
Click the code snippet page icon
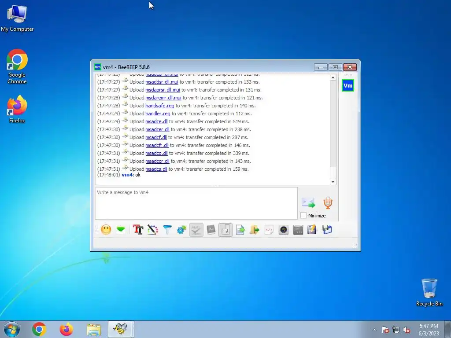269,230
